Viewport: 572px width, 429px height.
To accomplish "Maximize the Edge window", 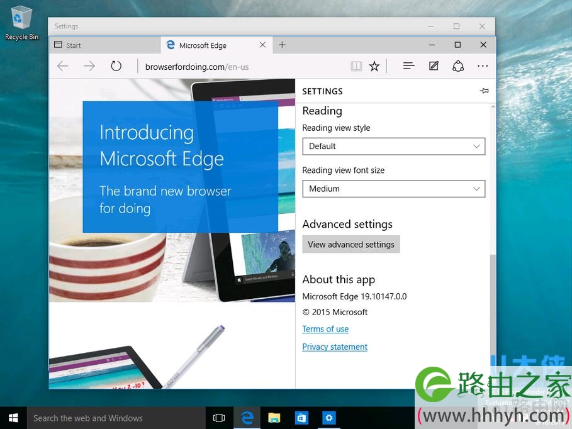I will tap(457, 45).
